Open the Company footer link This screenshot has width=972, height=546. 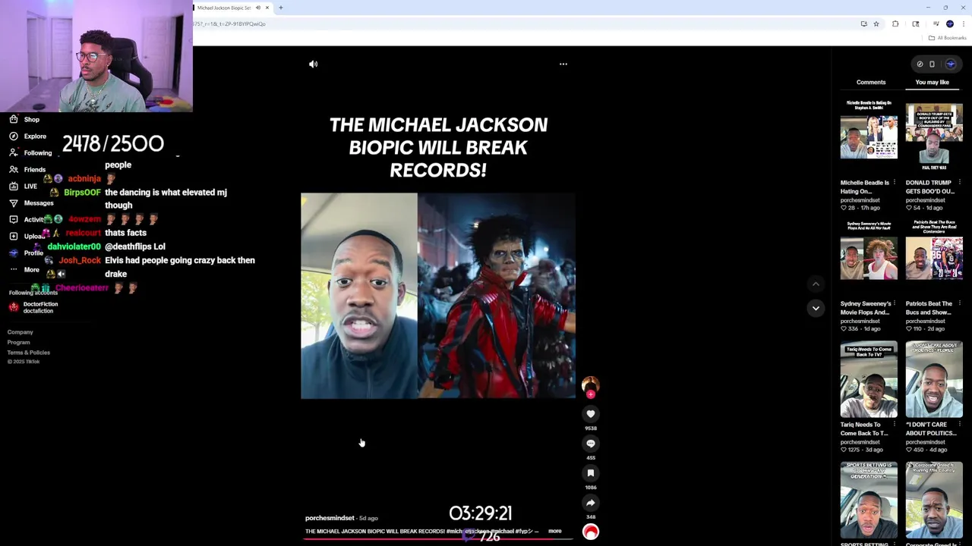pos(21,332)
